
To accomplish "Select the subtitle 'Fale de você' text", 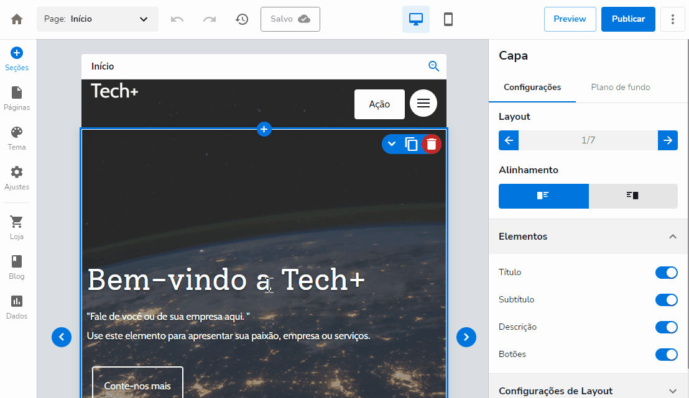I will pos(169,317).
